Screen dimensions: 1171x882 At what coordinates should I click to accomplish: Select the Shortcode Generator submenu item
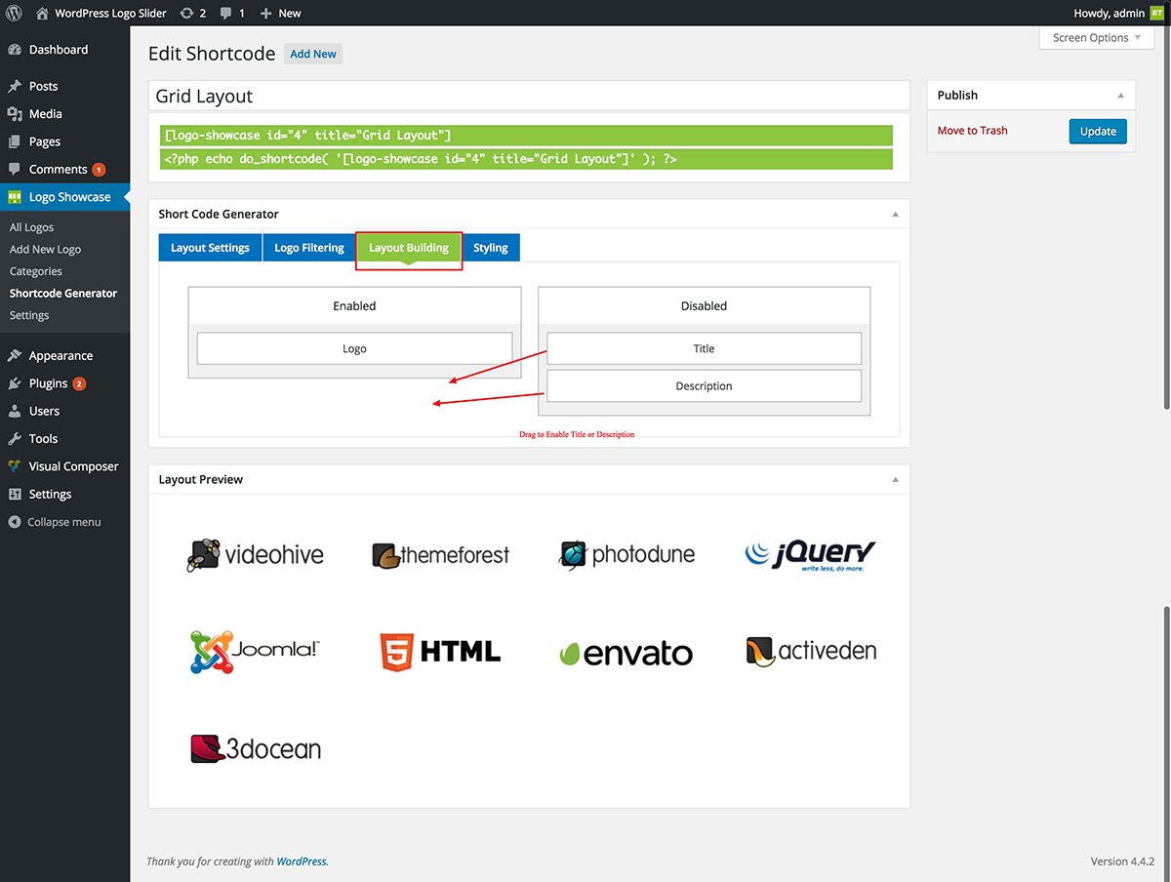click(63, 293)
